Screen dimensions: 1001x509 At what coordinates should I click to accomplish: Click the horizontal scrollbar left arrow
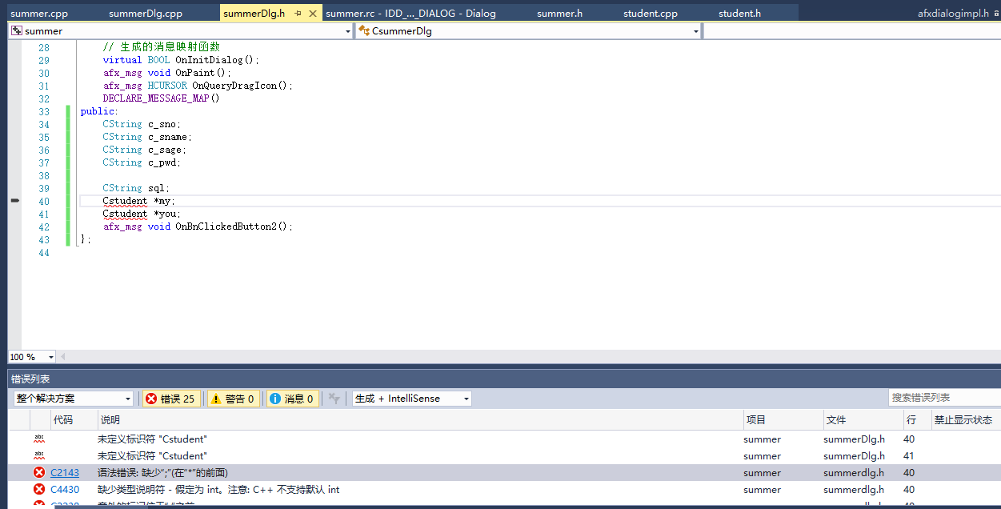click(x=63, y=357)
